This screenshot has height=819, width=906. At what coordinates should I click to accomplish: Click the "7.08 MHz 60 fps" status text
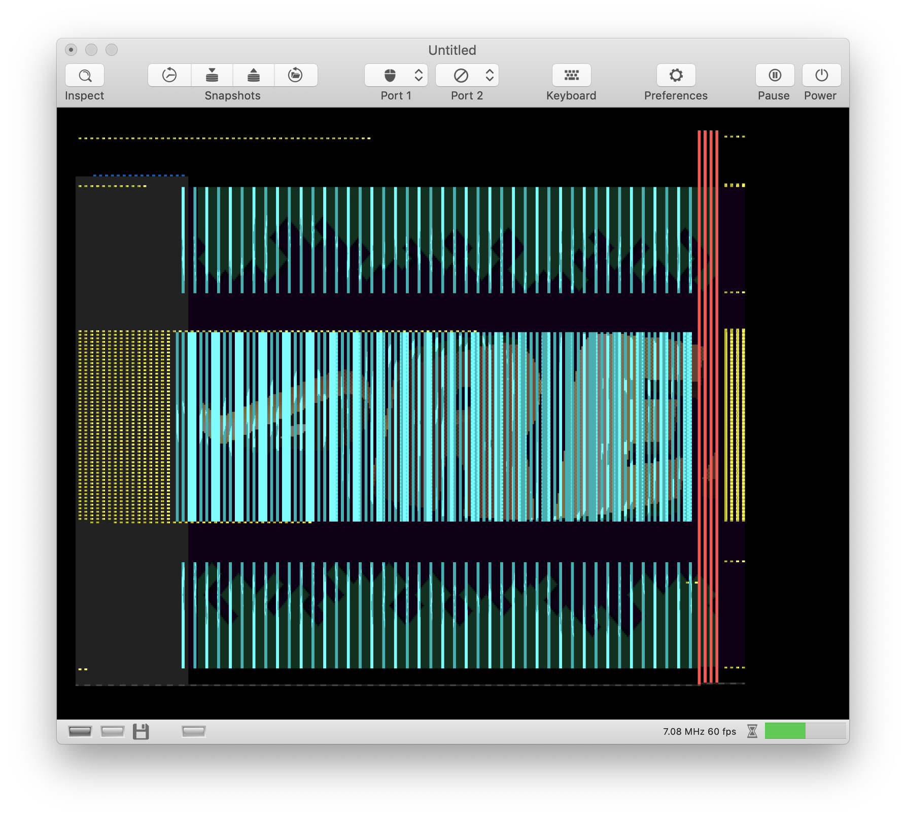coord(700,732)
